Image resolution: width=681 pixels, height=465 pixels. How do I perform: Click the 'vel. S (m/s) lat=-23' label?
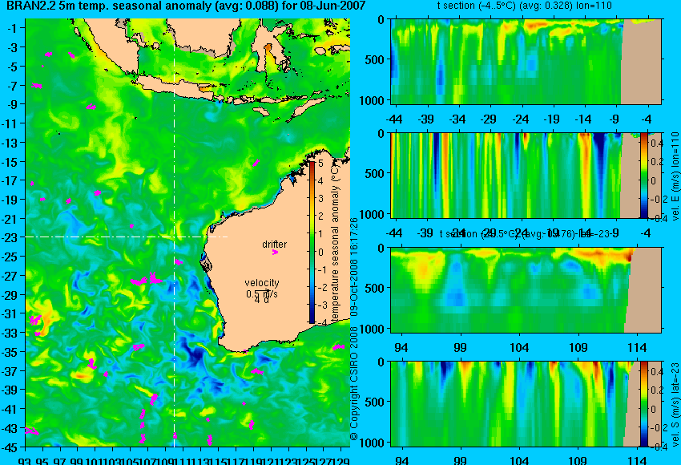click(675, 405)
